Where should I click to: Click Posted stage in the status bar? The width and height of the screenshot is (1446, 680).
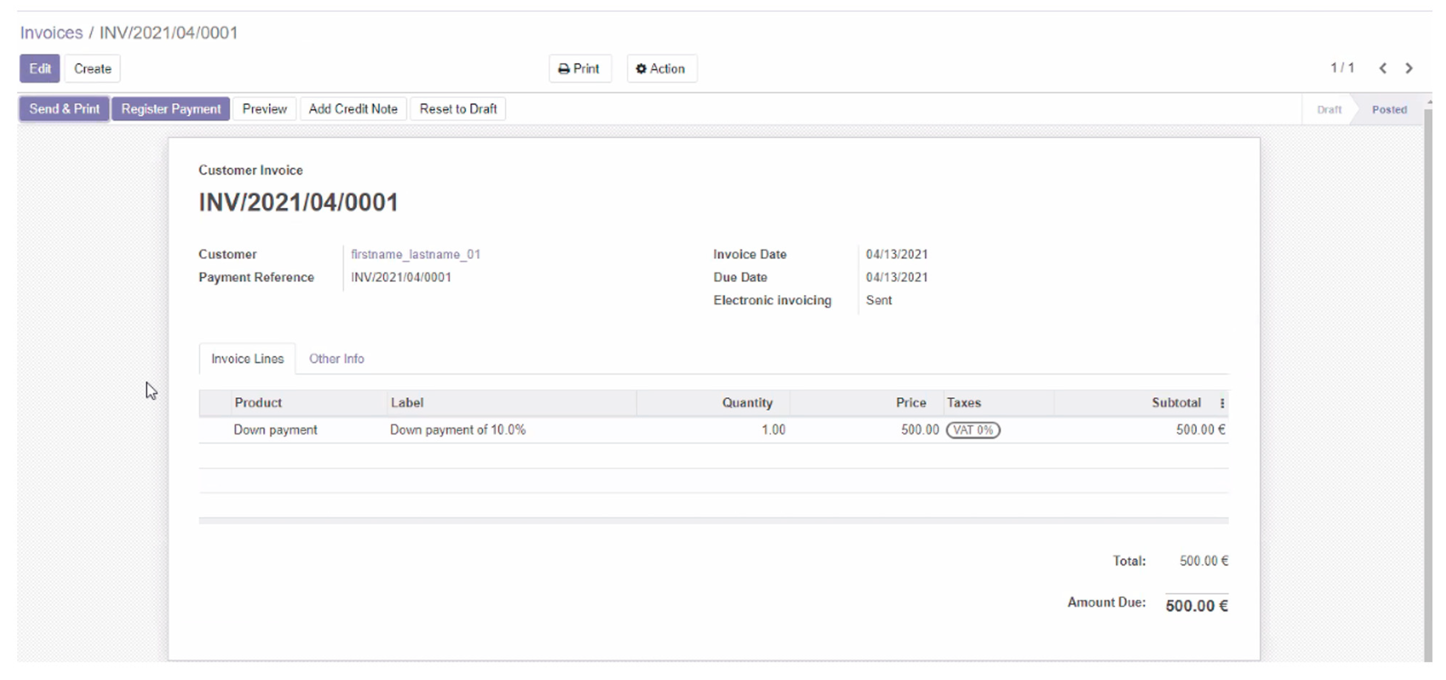point(1388,109)
